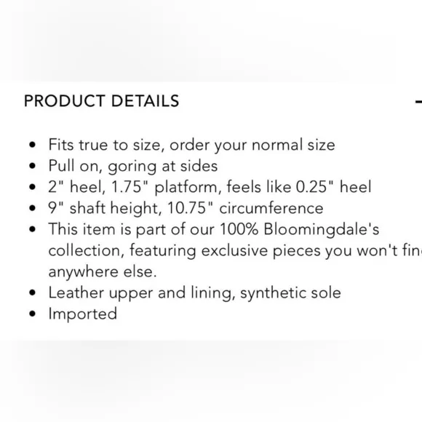Click bullet dot next to 9" shaft height
The image size is (422, 422).
pos(32,208)
